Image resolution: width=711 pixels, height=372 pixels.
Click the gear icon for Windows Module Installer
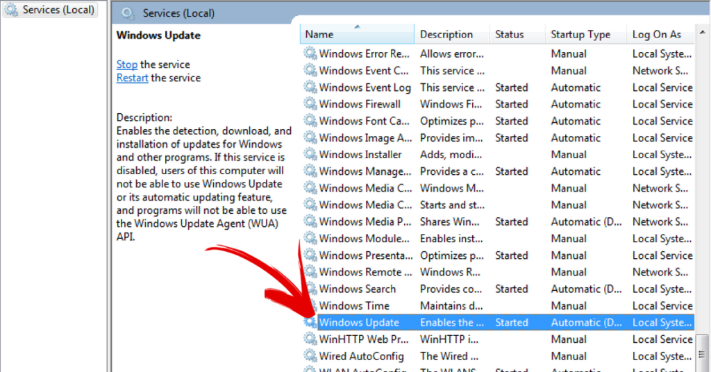[310, 238]
